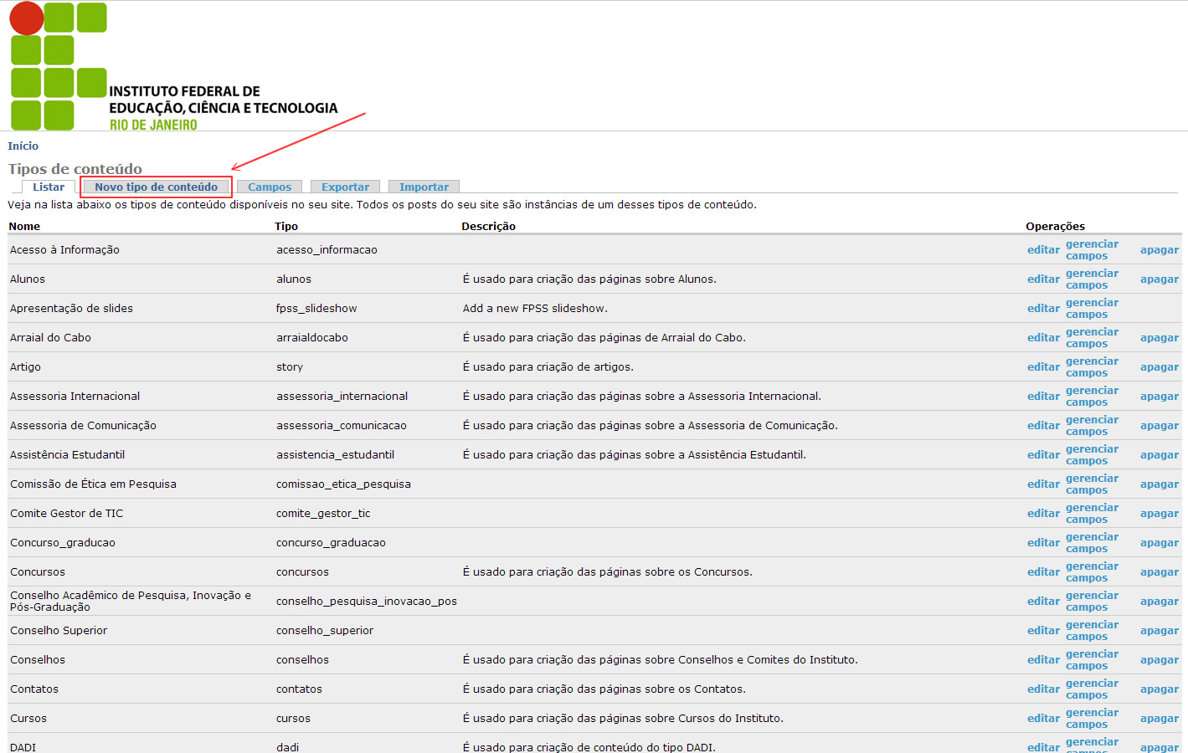Open the Exportar tab
The image size is (1188, 753).
pyautogui.click(x=345, y=187)
